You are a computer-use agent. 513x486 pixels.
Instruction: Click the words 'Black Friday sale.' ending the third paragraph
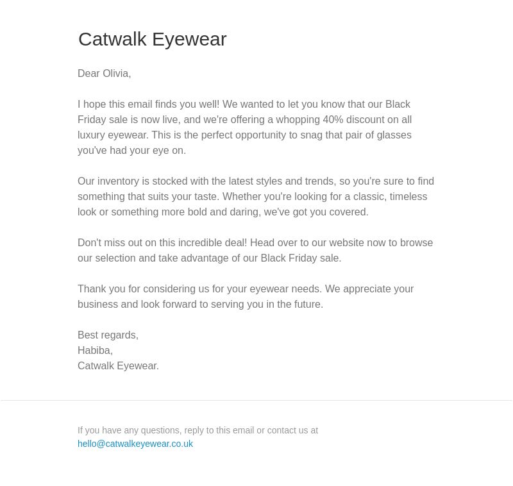tap(301, 258)
